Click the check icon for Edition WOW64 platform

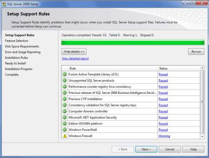click(x=64, y=124)
